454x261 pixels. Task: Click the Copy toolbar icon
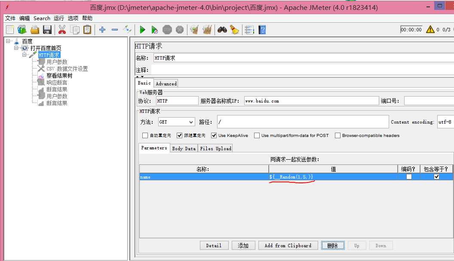(75, 30)
